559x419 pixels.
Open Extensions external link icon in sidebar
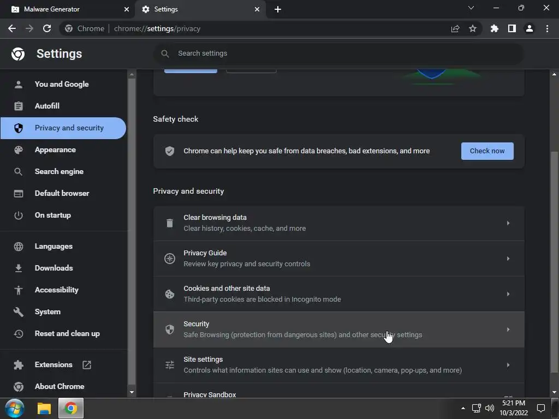[x=87, y=365]
